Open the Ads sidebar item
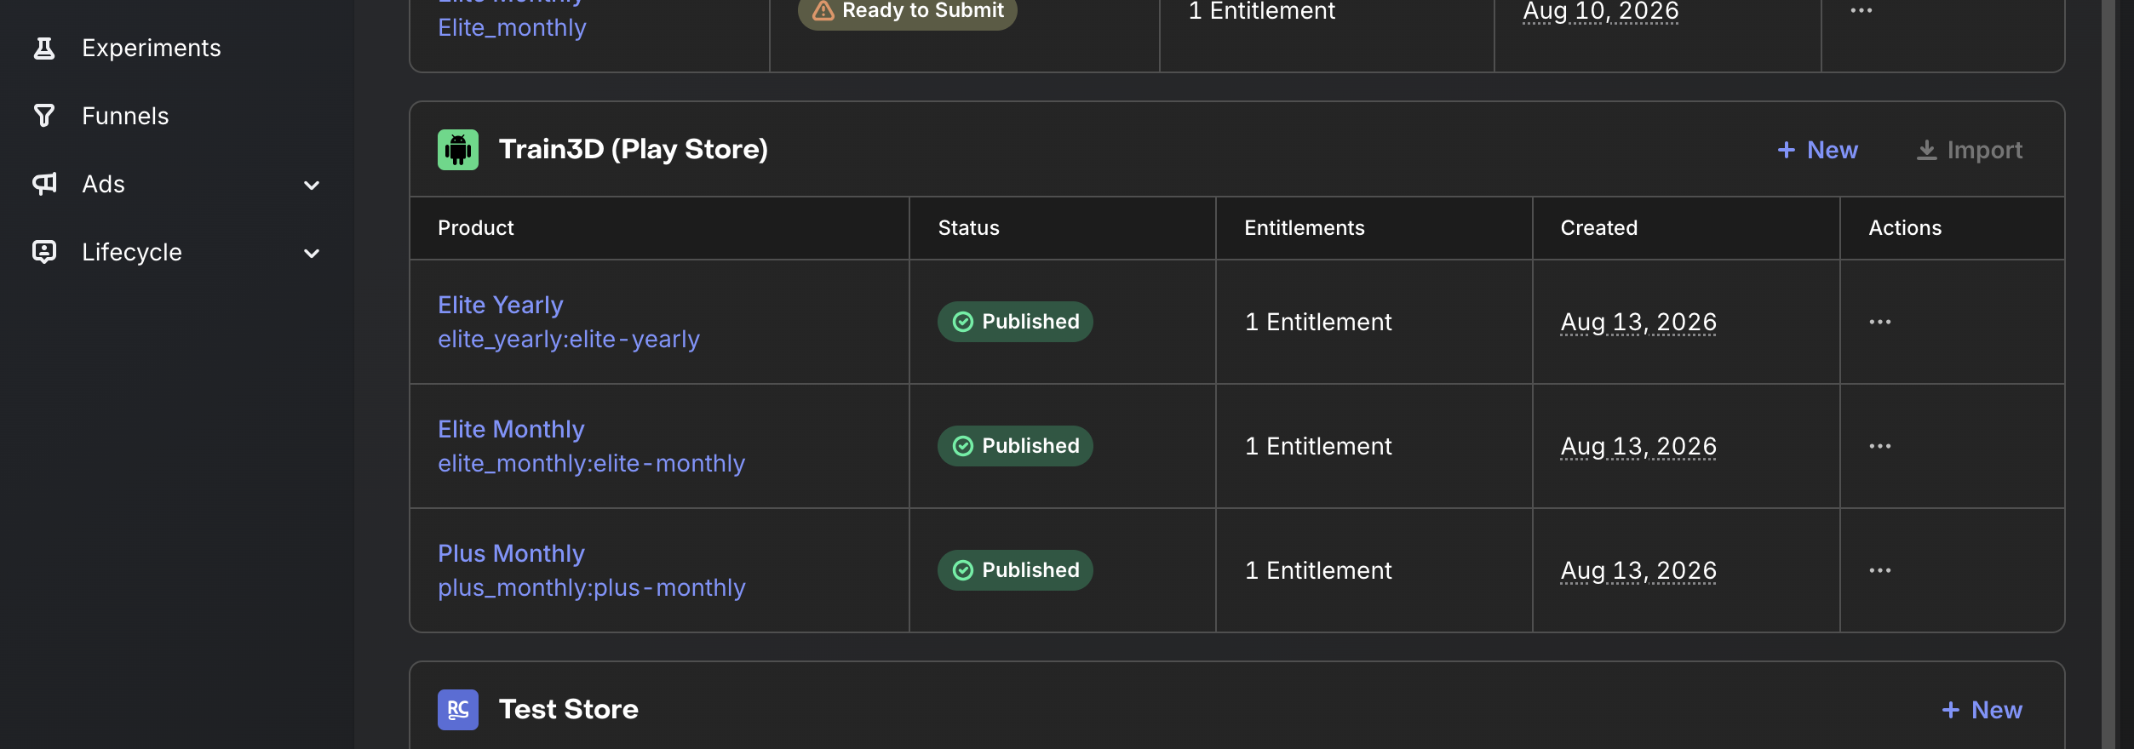Viewport: 2134px width, 749px height. 103,184
